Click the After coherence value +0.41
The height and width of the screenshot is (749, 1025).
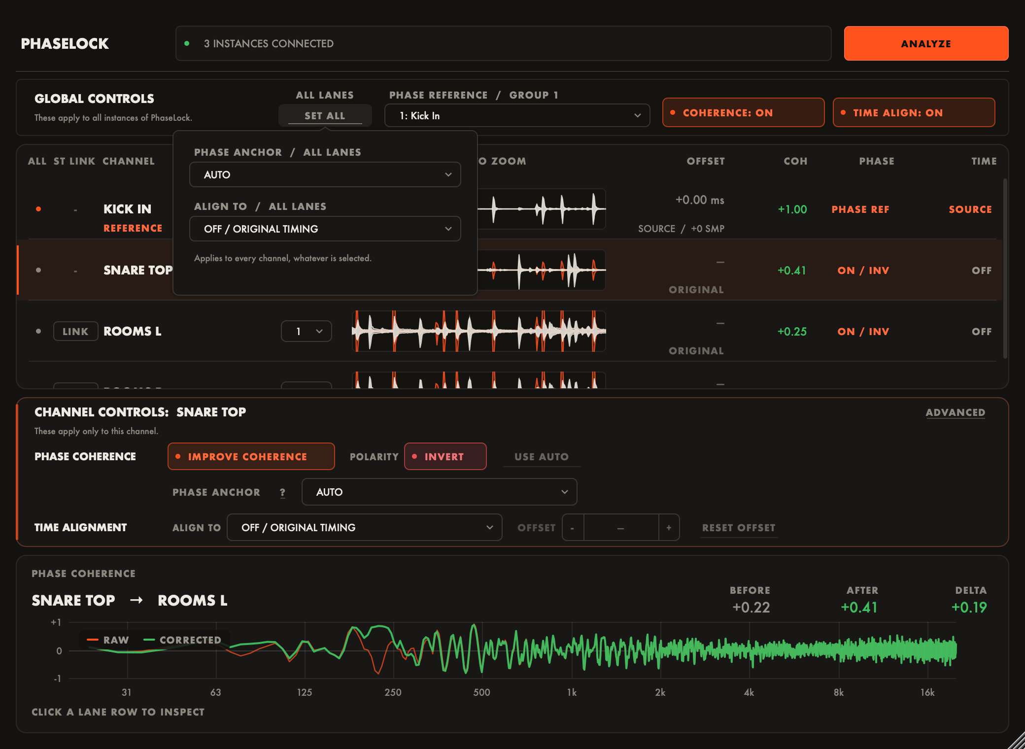(x=859, y=607)
